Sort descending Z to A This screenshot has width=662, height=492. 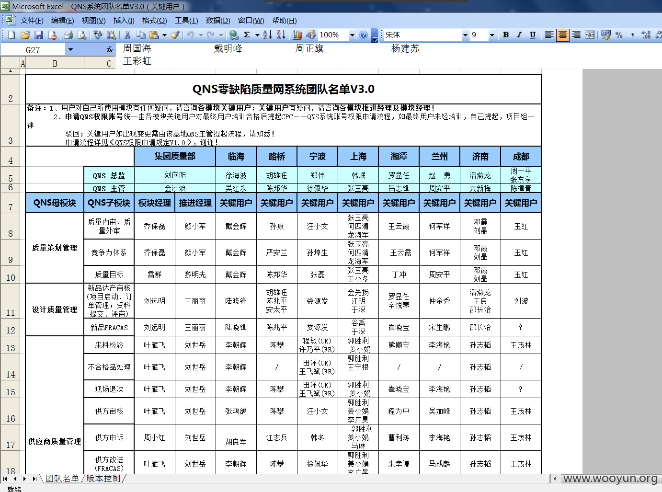[x=281, y=35]
